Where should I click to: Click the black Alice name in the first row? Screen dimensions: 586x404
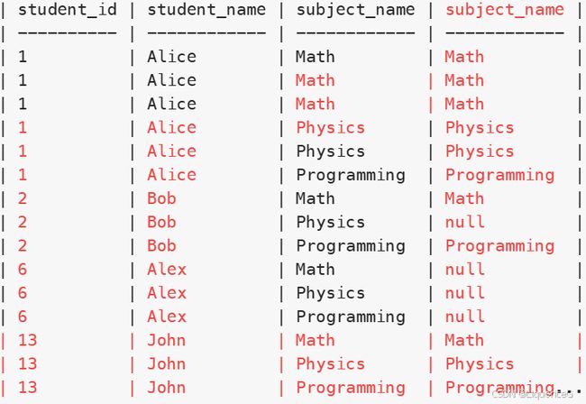tap(171, 57)
